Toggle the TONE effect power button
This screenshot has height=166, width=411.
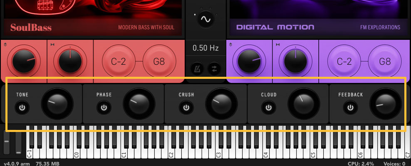[22, 107]
